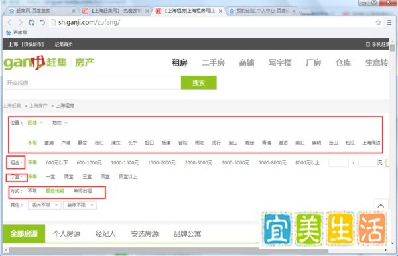Select 不限 in the 租金 row
This screenshot has height=256, width=398.
click(33, 162)
